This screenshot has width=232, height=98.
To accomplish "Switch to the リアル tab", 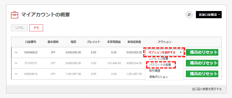I will [19, 28].
